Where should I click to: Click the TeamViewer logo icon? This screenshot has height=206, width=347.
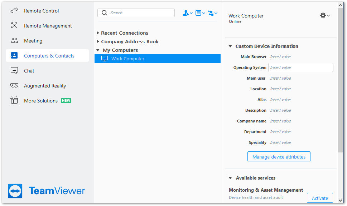point(15,191)
